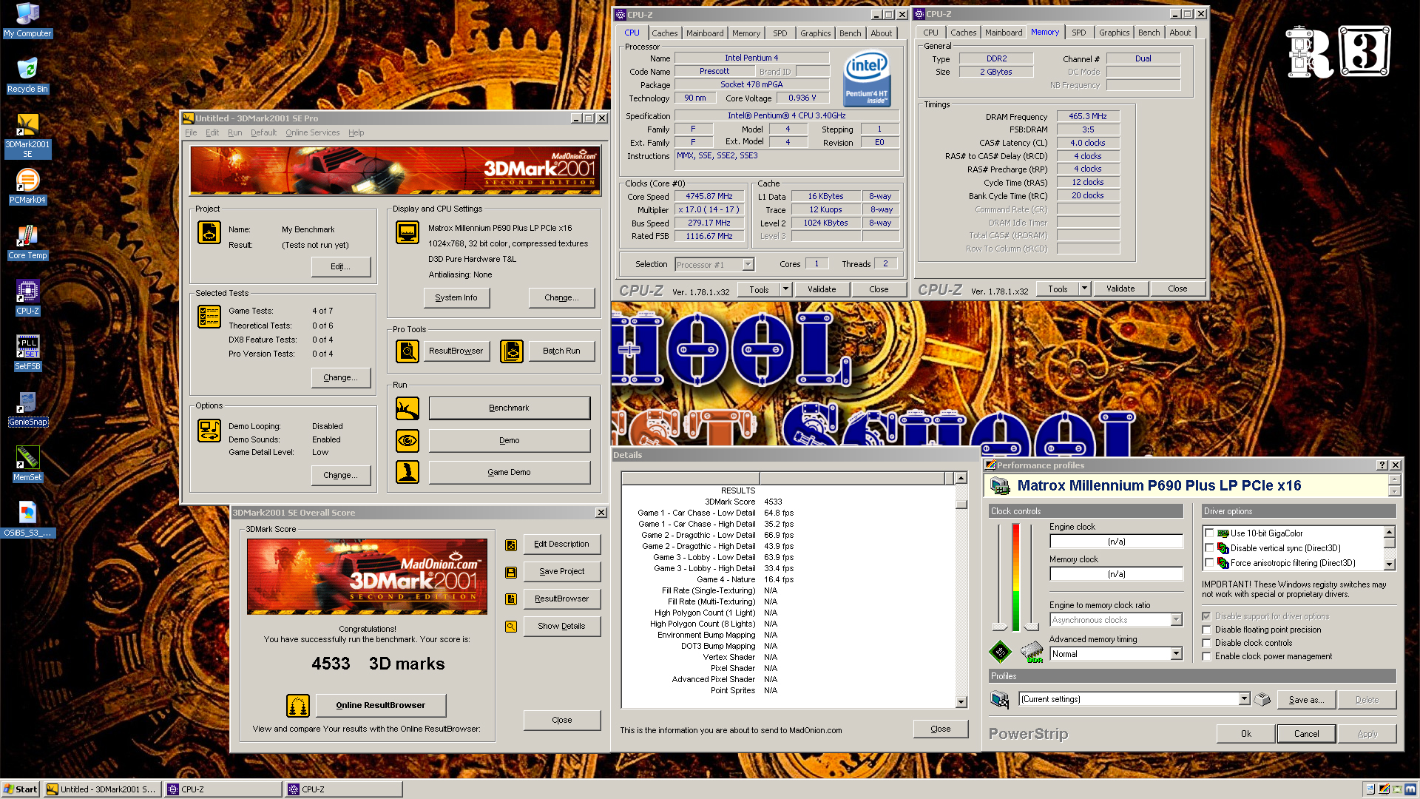
Task: Click the Benchmark button
Action: pyautogui.click(x=510, y=408)
